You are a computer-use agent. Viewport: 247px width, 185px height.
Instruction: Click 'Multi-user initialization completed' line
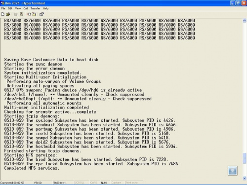pyautogui.click(x=46, y=108)
